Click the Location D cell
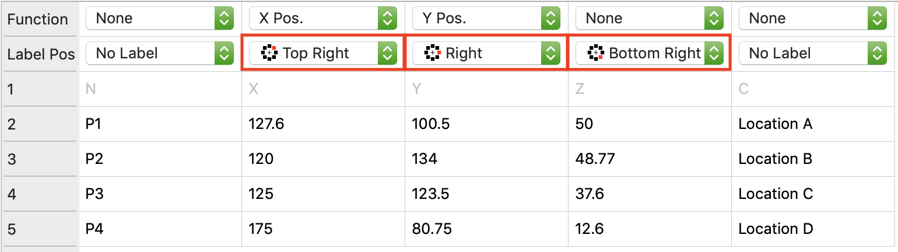Screen dimensions: 898x252 pos(813,229)
